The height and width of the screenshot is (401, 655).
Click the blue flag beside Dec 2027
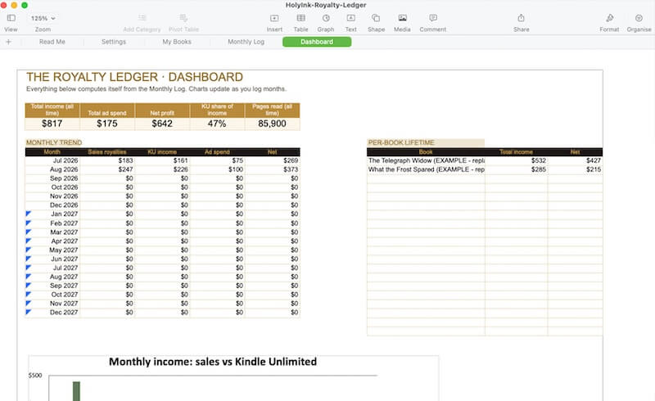point(29,312)
